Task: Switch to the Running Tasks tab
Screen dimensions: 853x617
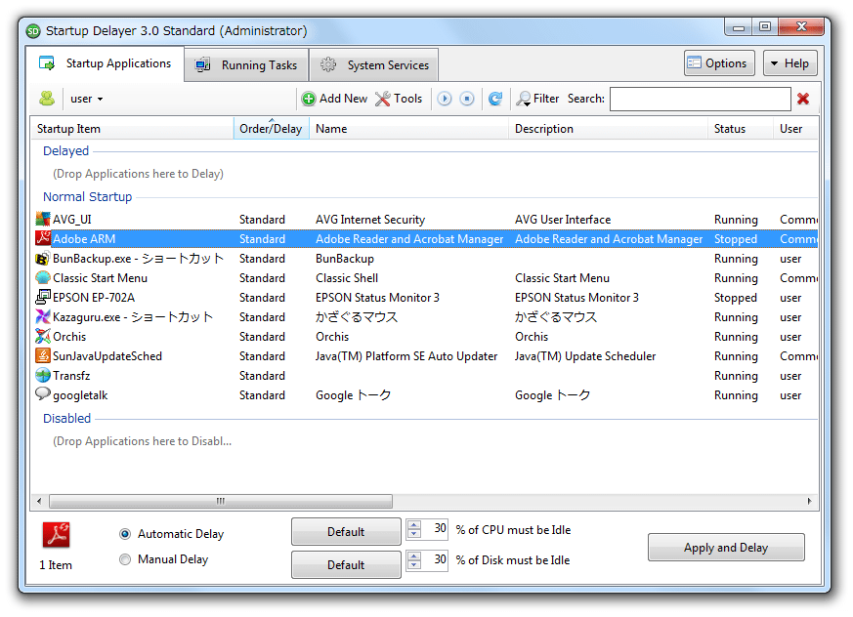Action: tap(246, 65)
